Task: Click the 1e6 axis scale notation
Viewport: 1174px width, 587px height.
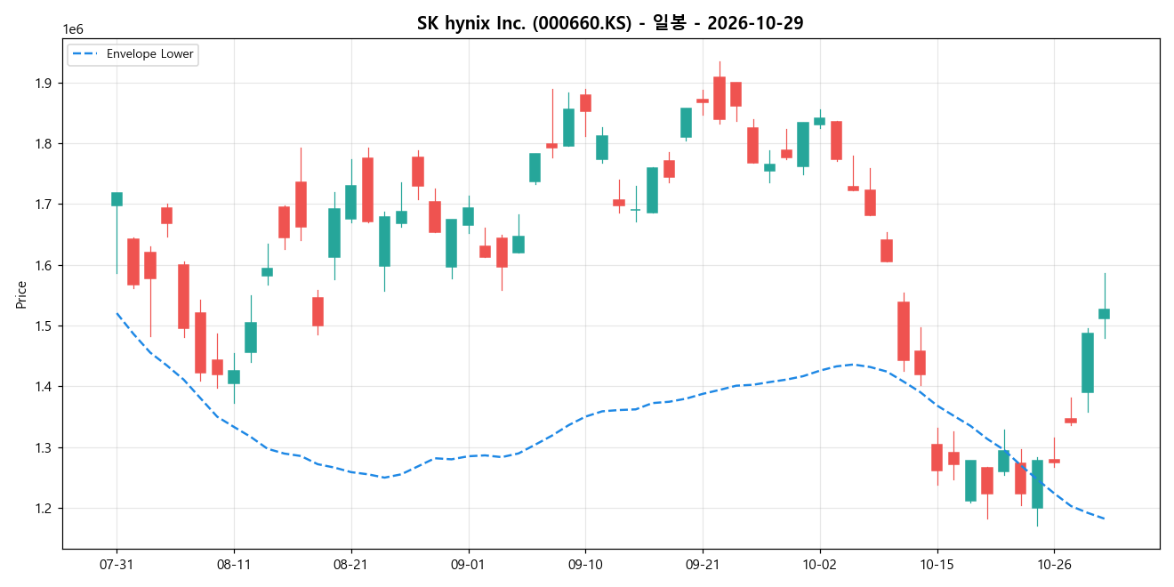Action: coord(73,30)
